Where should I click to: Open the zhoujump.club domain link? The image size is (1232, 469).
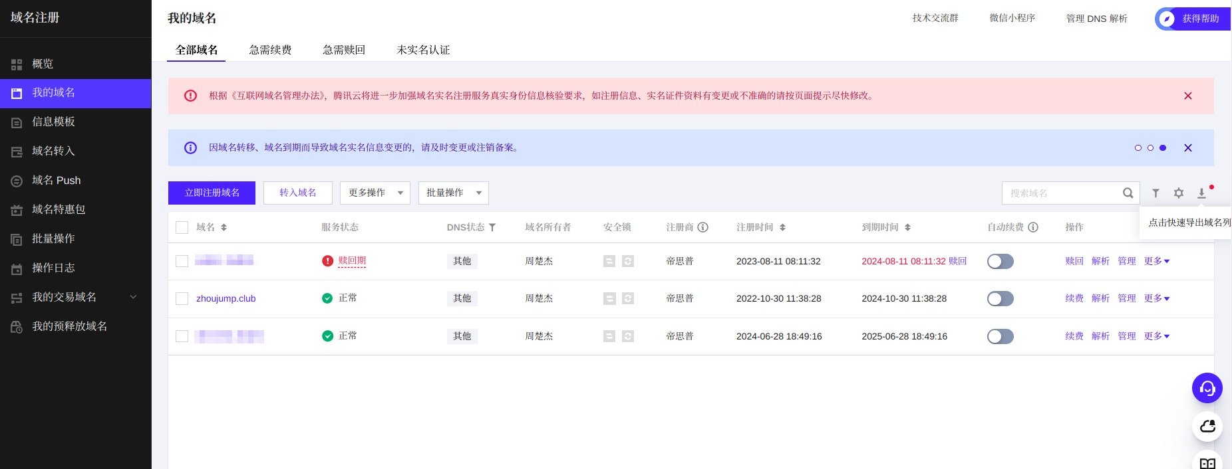click(226, 299)
